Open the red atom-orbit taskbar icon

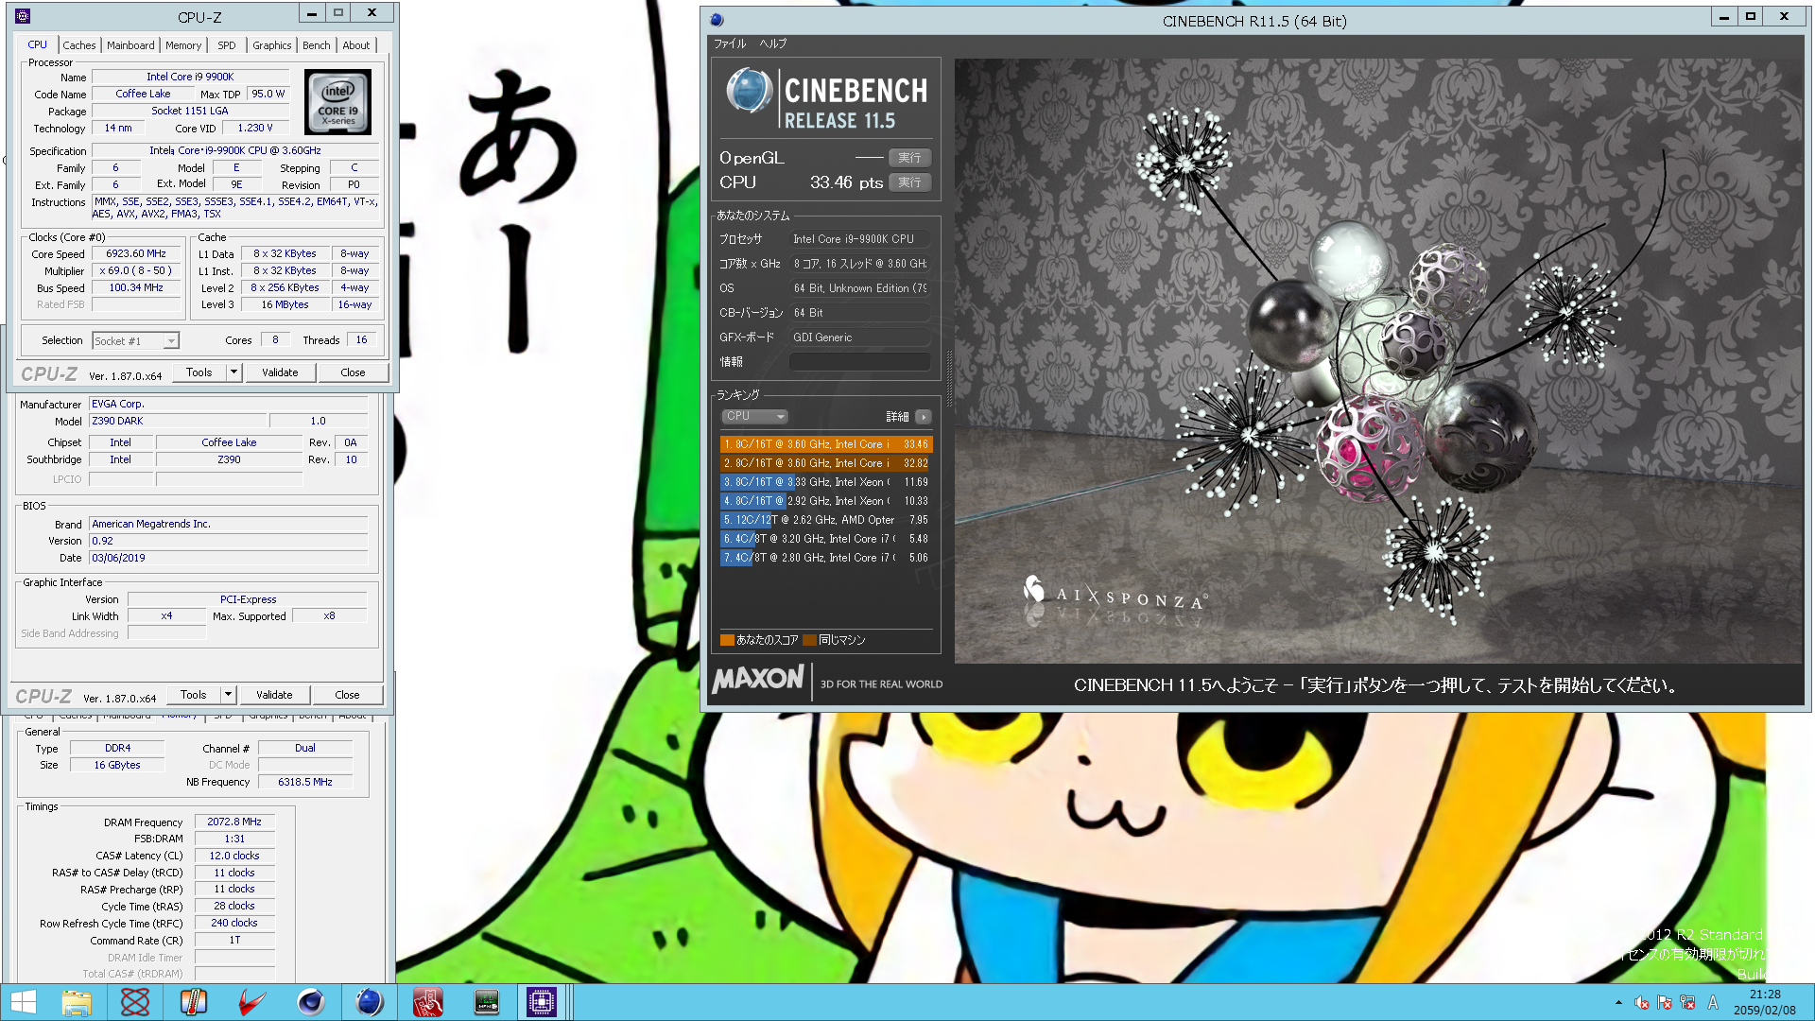135,1002
